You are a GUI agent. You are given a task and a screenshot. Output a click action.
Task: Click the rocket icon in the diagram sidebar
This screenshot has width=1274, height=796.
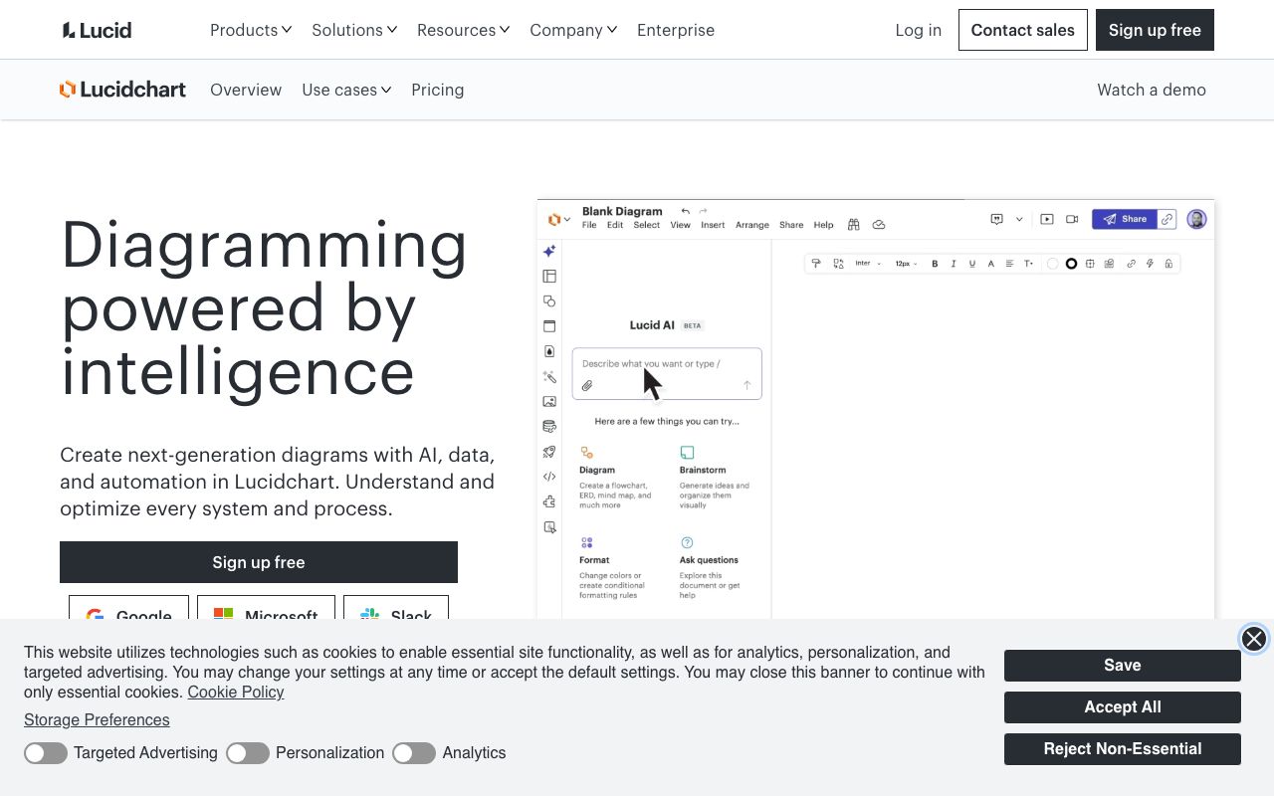(x=549, y=452)
